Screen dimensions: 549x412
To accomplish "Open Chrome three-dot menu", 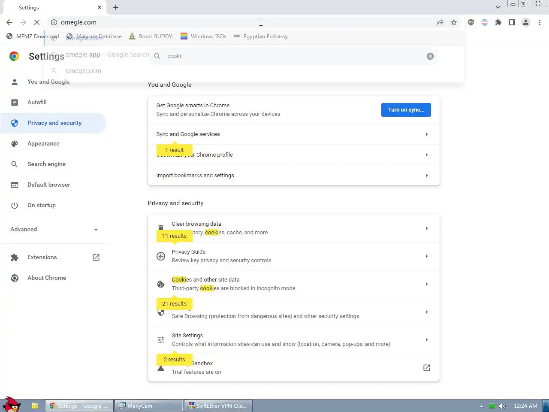I will click(540, 22).
